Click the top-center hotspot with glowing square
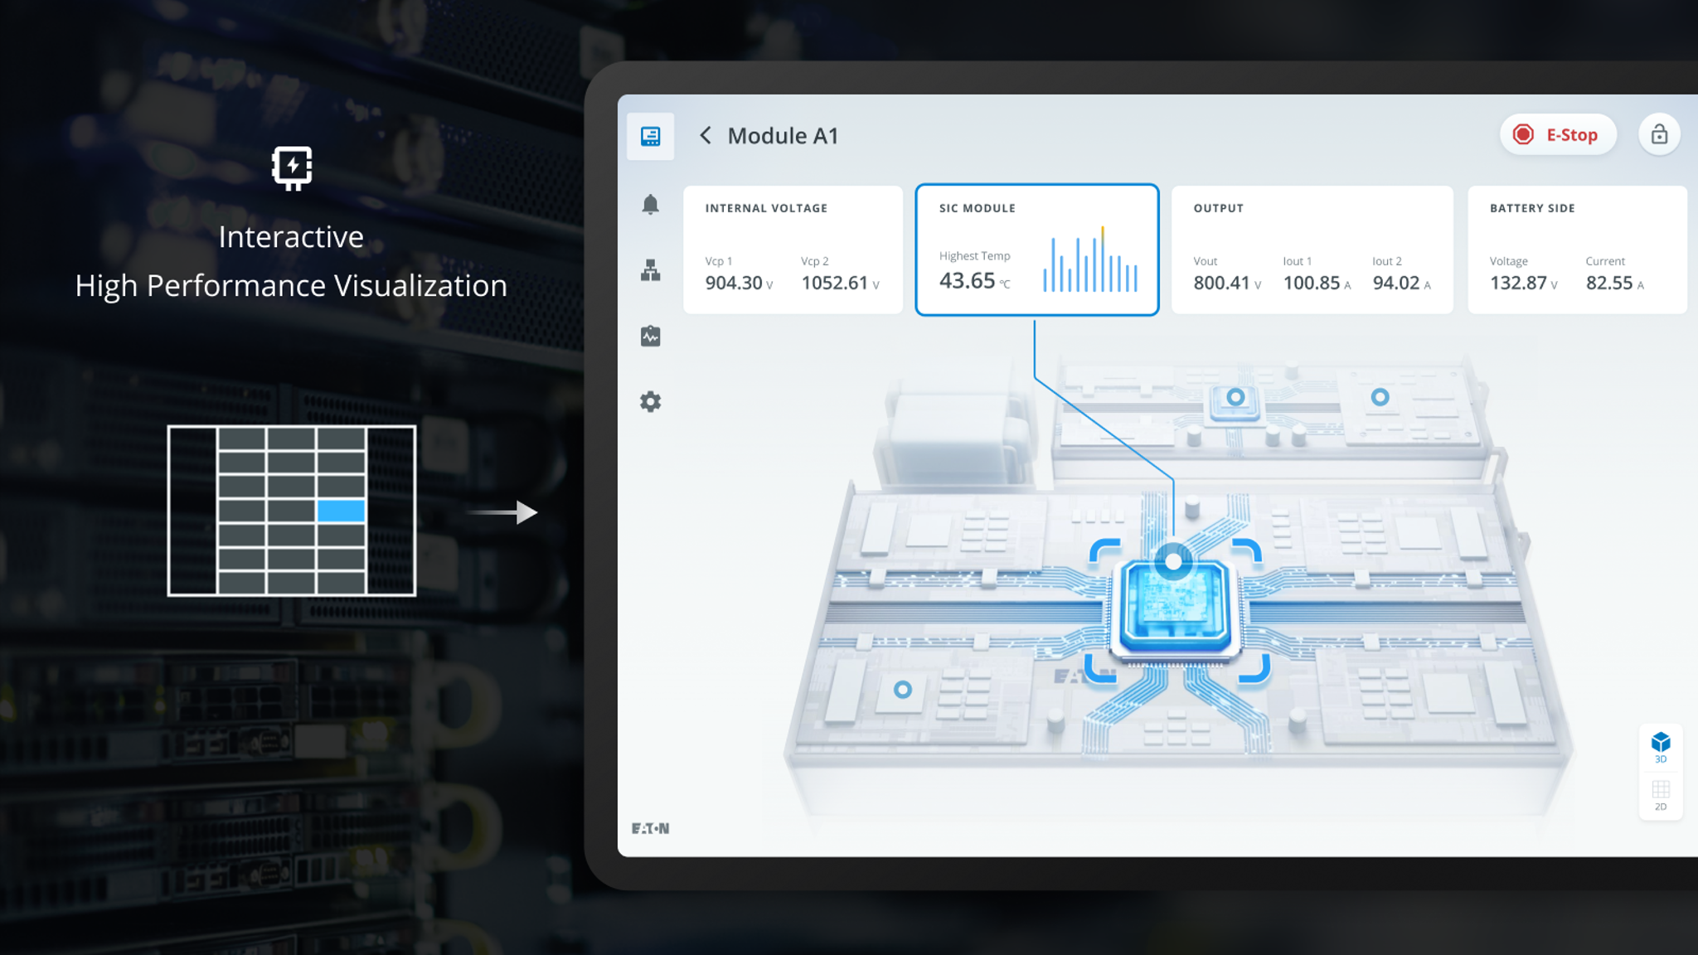Viewport: 1698px width, 955px height. pos(1235,397)
